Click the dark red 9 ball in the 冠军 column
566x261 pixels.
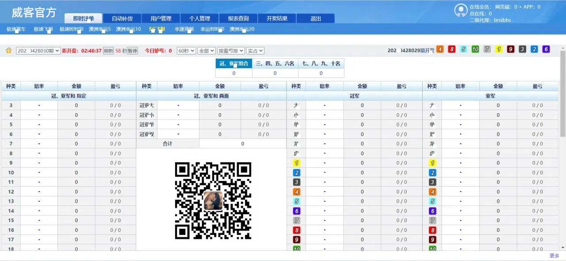(297, 240)
